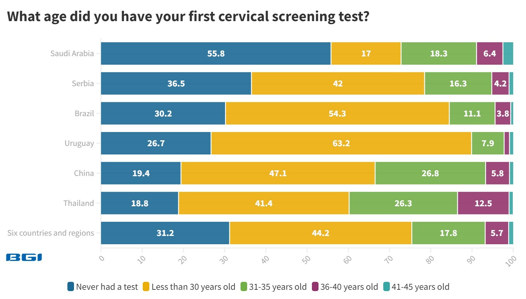Select the Thailand row label
526x299 pixels.
[x=79, y=203]
